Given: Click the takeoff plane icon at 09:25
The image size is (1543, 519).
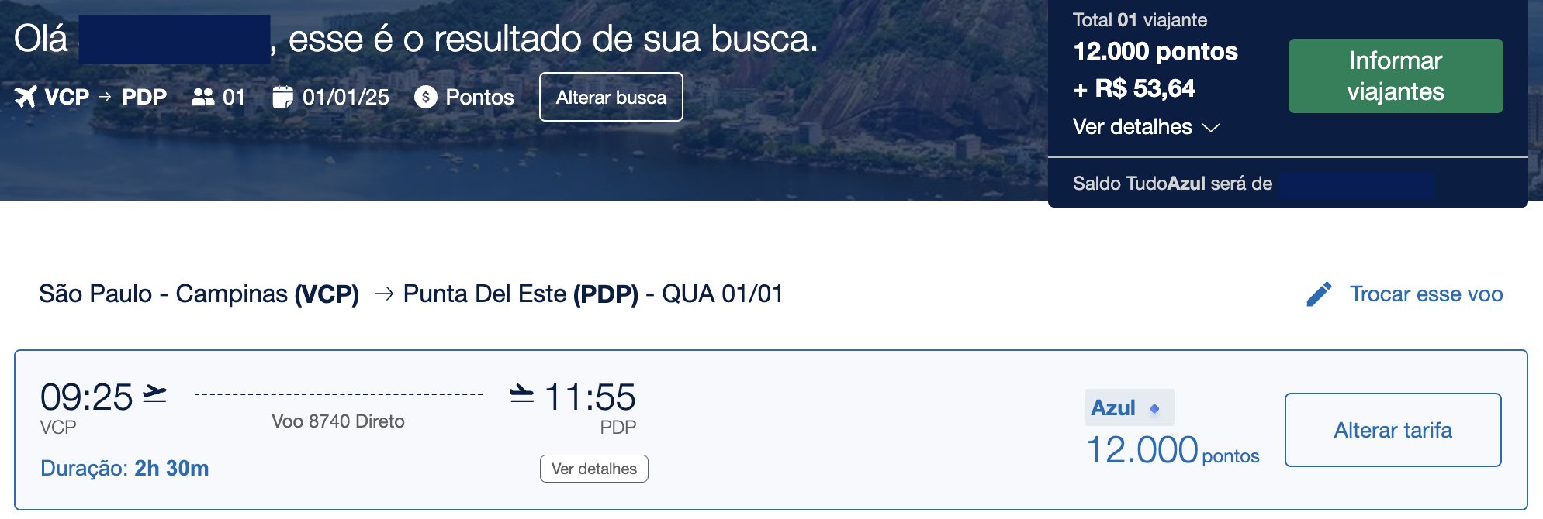Looking at the screenshot, I should point(155,394).
